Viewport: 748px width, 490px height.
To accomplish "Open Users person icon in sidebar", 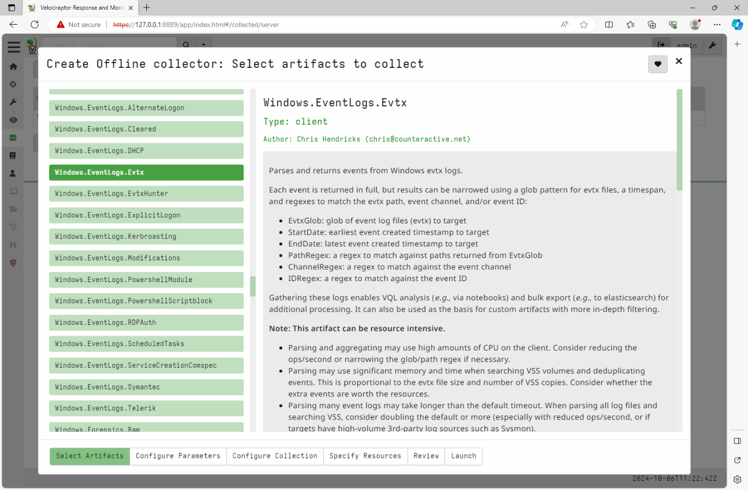I will tap(13, 174).
